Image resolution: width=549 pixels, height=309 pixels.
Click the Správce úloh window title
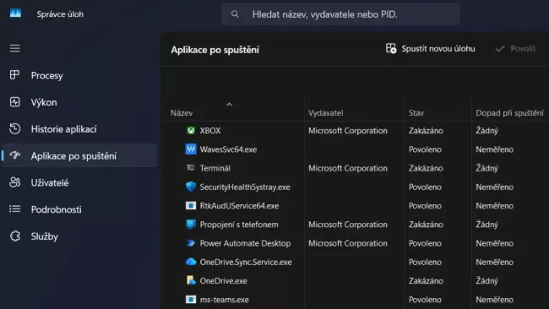pyautogui.click(x=60, y=14)
